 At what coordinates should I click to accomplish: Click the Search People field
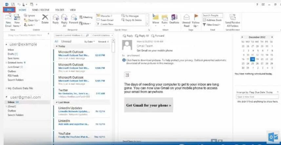pos(212,16)
